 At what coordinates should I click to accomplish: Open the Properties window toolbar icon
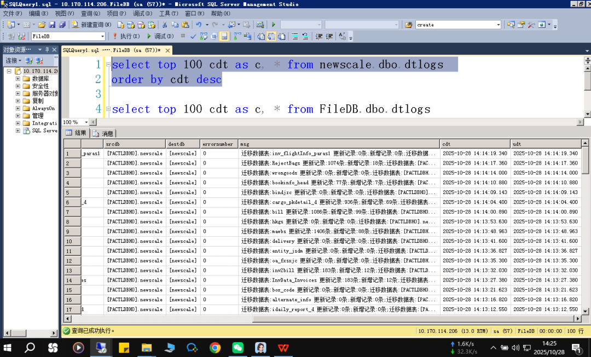point(522,25)
